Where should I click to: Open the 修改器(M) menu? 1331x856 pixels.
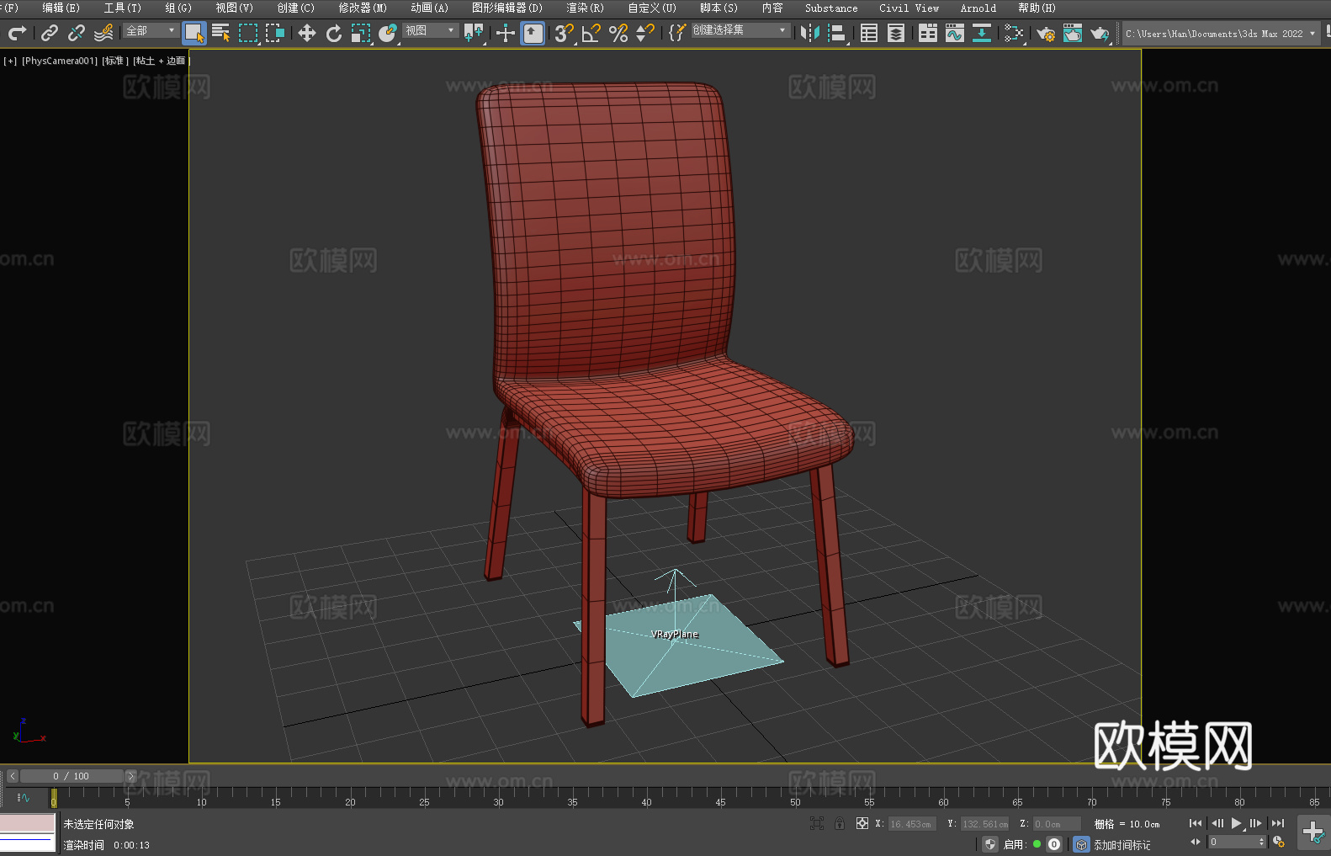tap(363, 8)
